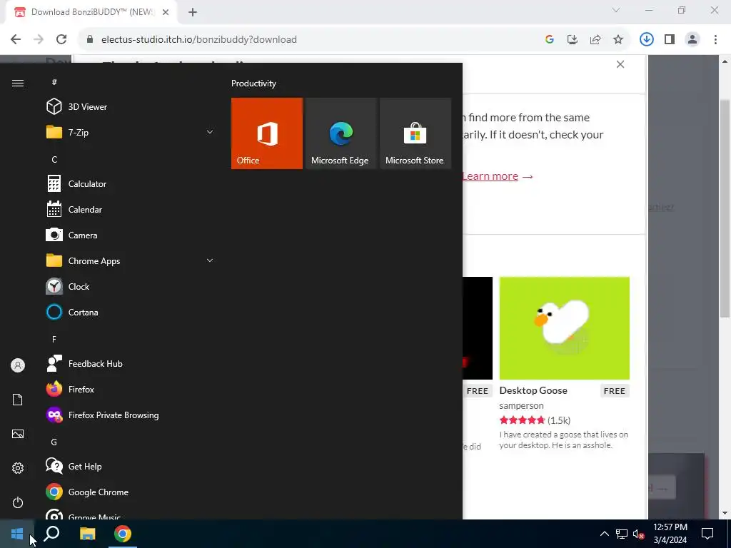The image size is (731, 548).
Task: Expand the Start menu hamburger button
Action: coord(18,83)
